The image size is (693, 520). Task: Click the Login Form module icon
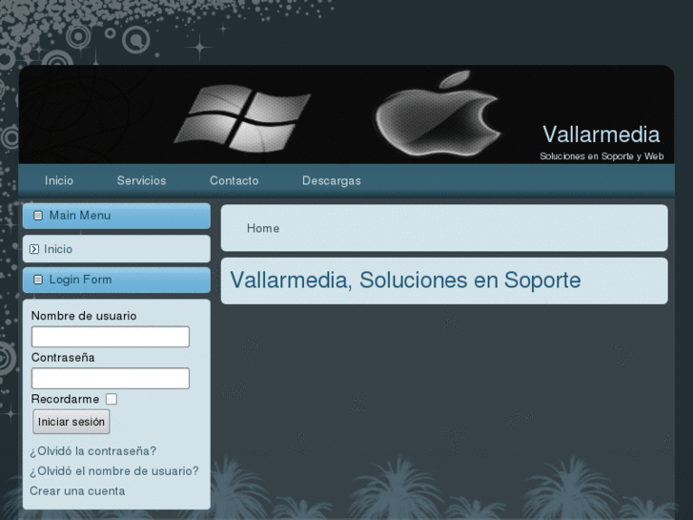pyautogui.click(x=38, y=280)
